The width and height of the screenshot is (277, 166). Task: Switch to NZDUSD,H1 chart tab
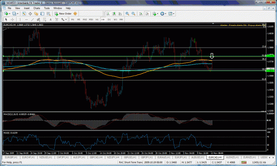pyautogui.click(x=46, y=157)
